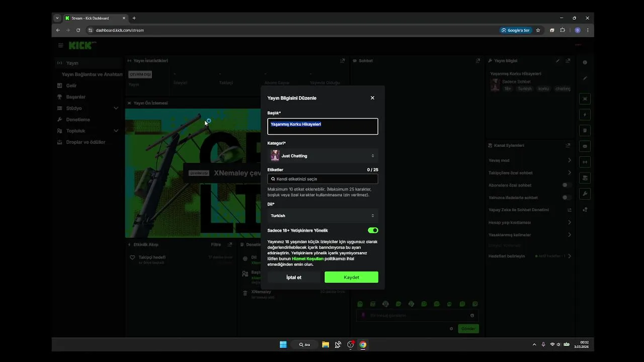Reload the page in Chrome
Screen dimensions: 644x362
tap(78, 30)
